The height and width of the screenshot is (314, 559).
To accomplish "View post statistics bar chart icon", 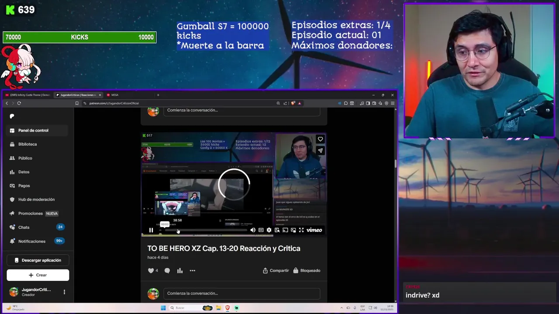I will pos(180,271).
